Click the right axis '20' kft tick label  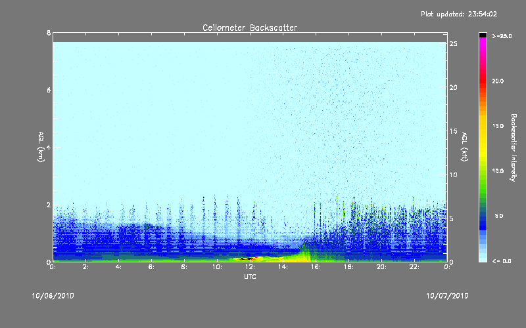(453, 87)
